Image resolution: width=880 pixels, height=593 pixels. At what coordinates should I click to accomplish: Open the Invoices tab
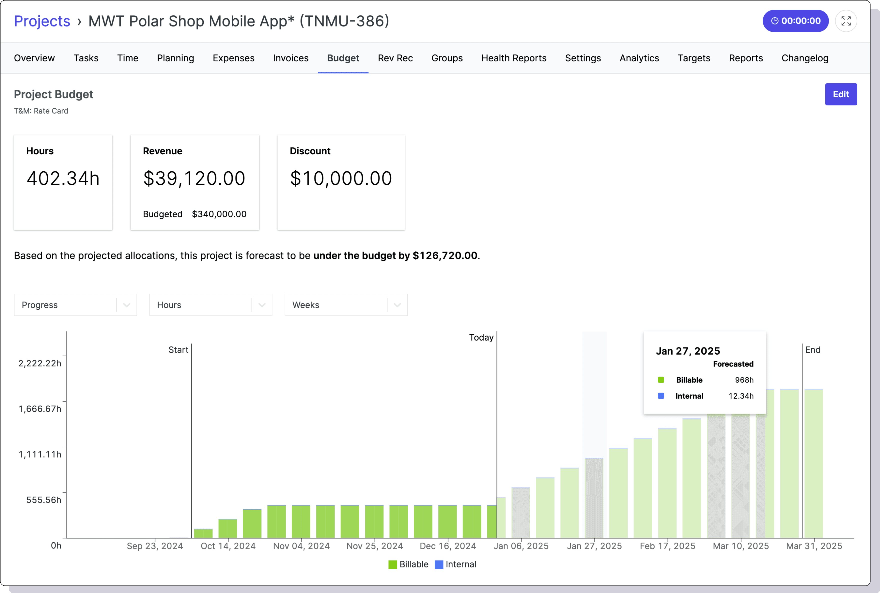click(290, 58)
